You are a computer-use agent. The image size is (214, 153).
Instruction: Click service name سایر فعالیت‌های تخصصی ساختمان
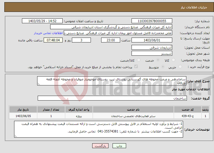point(133,116)
